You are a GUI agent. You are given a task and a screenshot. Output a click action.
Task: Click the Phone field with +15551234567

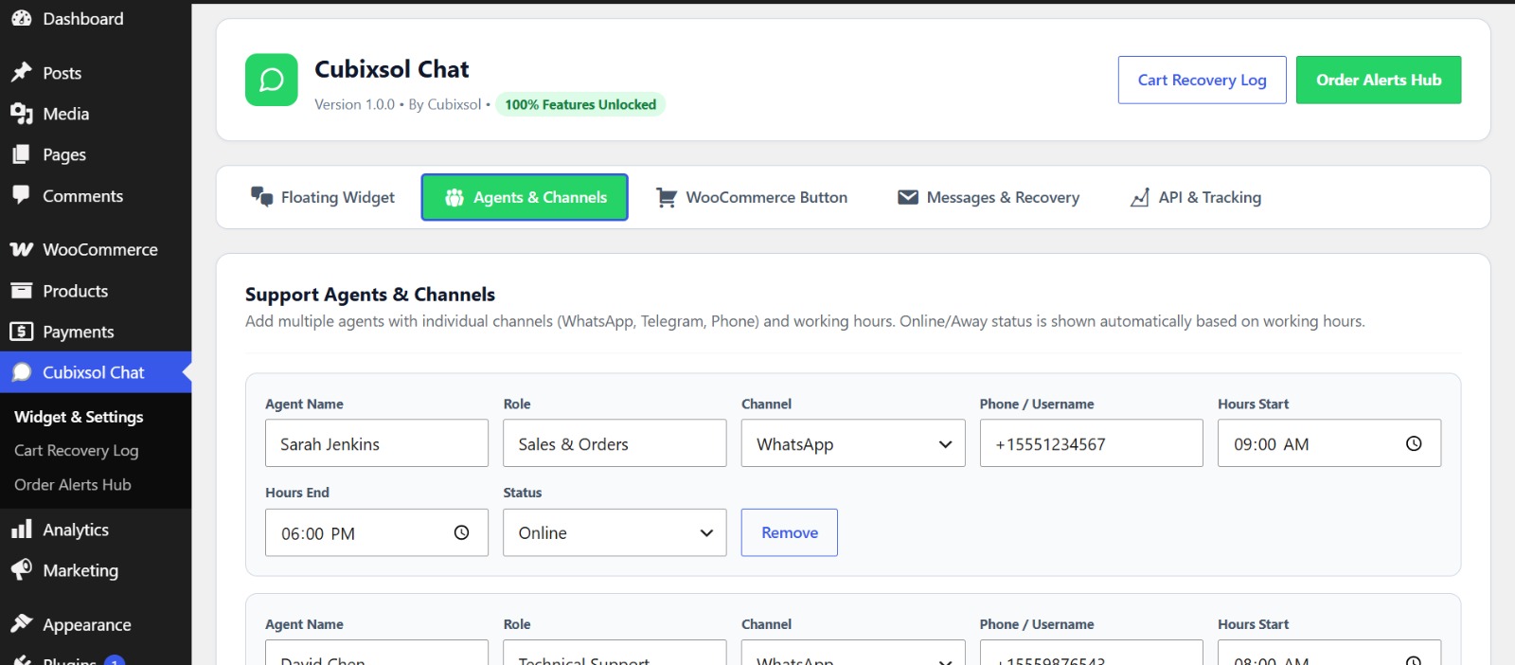[x=1091, y=443]
